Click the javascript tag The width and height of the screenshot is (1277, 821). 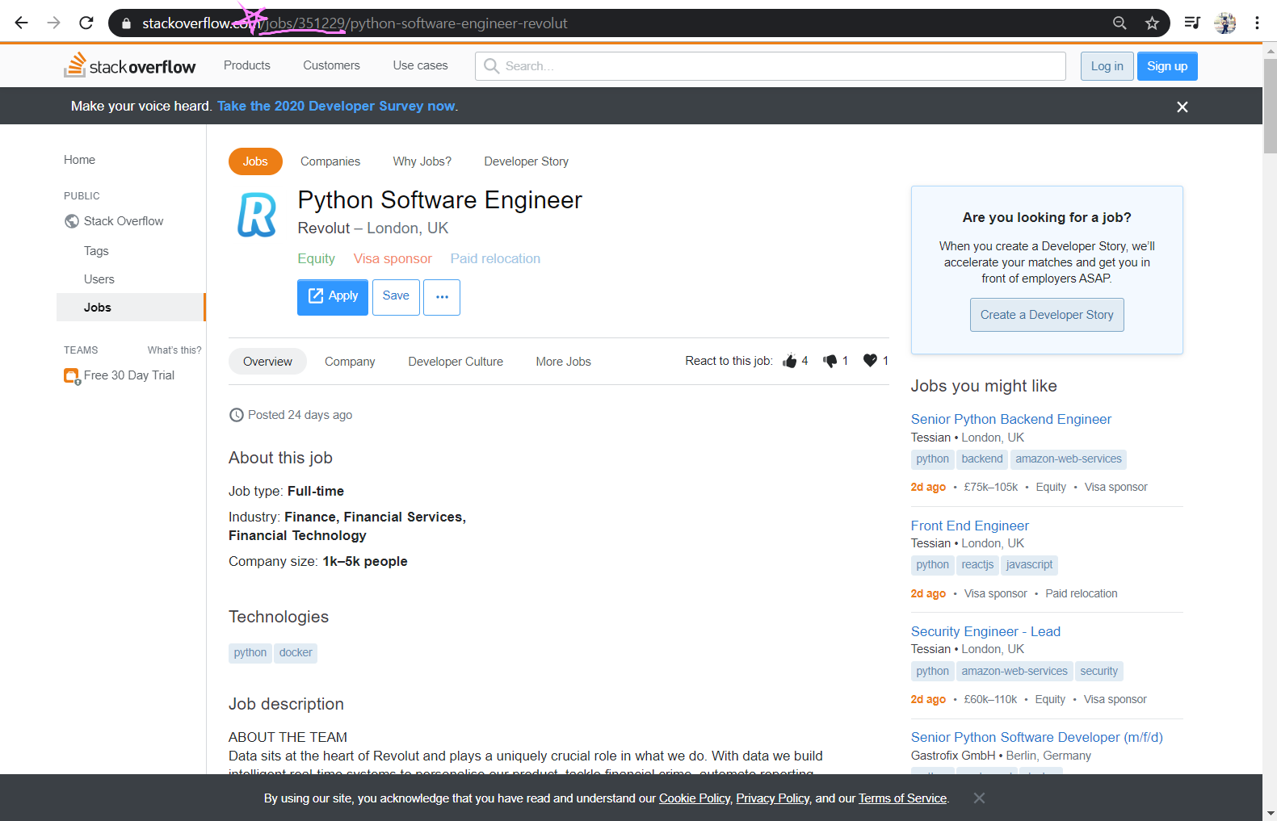click(x=1029, y=565)
